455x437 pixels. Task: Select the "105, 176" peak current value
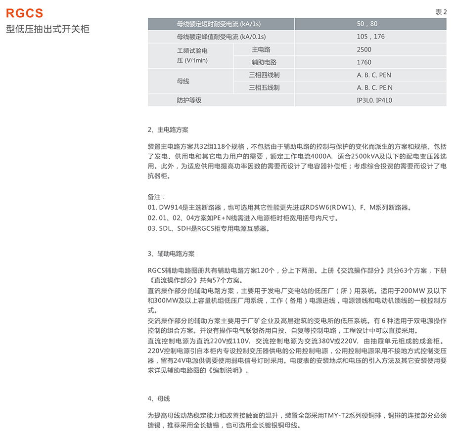pyautogui.click(x=370, y=37)
